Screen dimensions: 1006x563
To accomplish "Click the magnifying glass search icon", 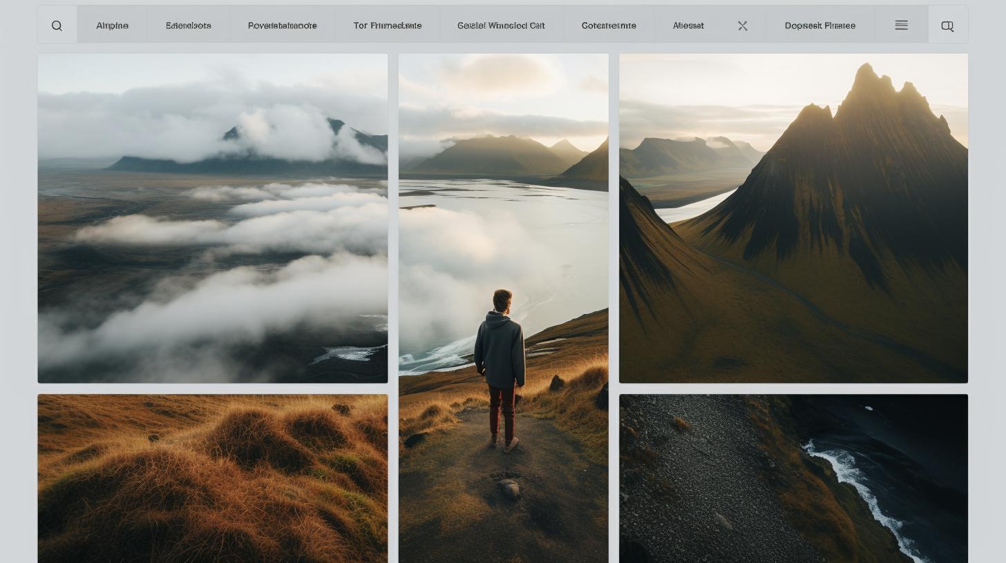I will point(57,26).
